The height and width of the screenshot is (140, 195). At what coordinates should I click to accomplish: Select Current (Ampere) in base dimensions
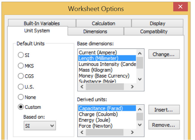(x=107, y=52)
